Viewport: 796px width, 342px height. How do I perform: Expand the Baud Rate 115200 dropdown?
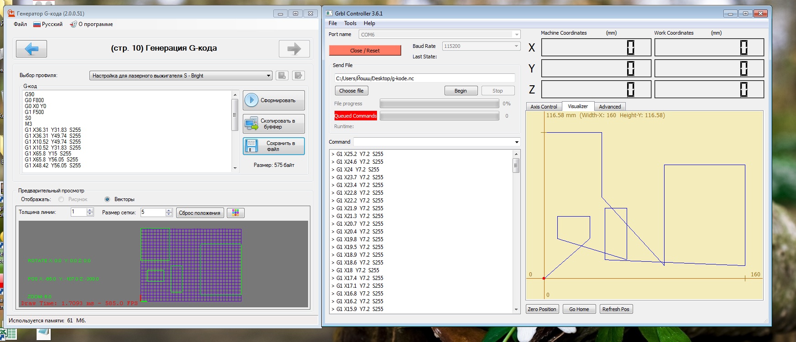pos(516,46)
